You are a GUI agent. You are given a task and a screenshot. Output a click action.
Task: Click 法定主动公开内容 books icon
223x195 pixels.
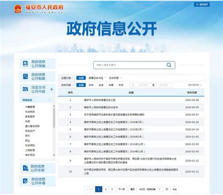click(x=25, y=89)
